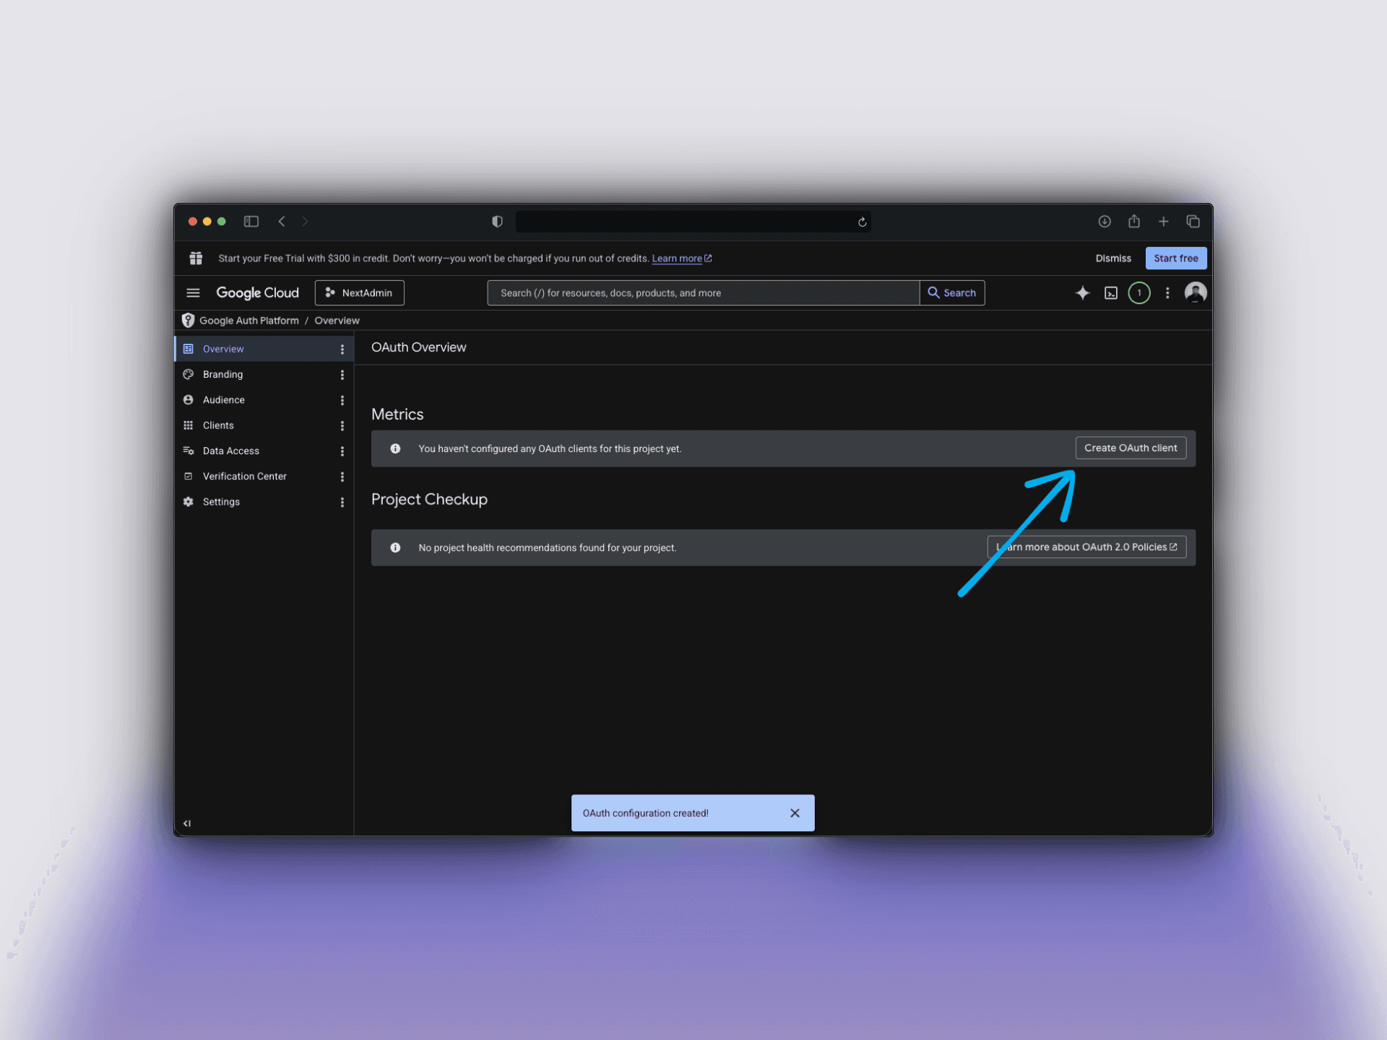1387x1040 pixels.
Task: Open the three-dot menu beside Branding
Action: tap(342, 374)
